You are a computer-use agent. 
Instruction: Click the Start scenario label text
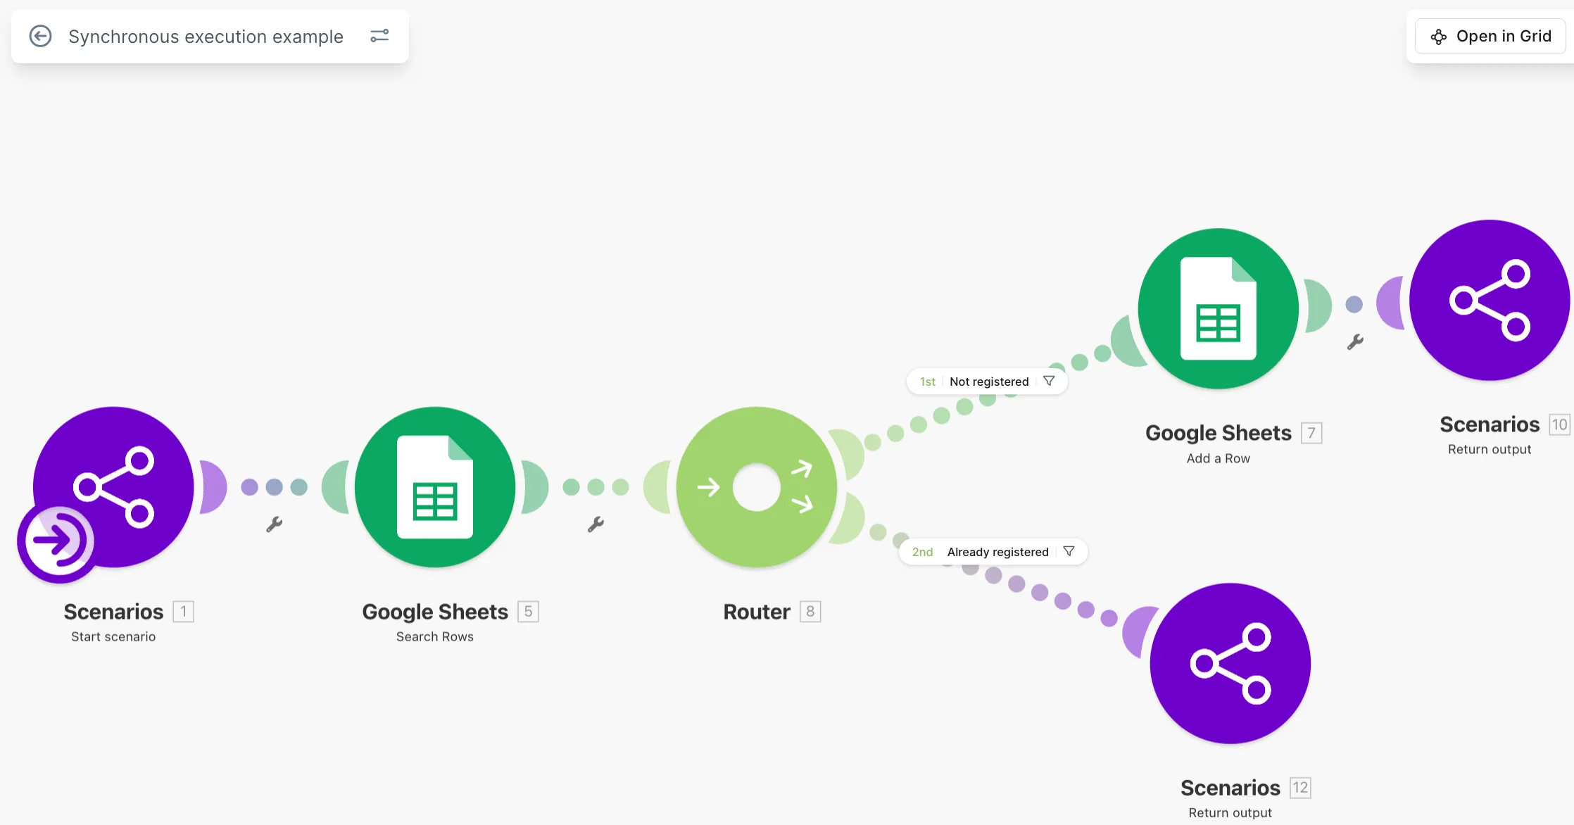pos(113,636)
